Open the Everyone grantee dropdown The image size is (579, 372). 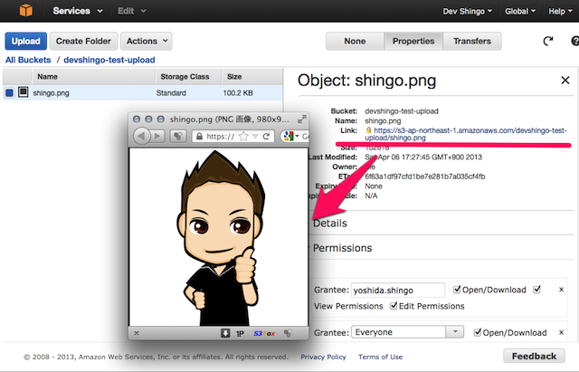click(x=407, y=332)
